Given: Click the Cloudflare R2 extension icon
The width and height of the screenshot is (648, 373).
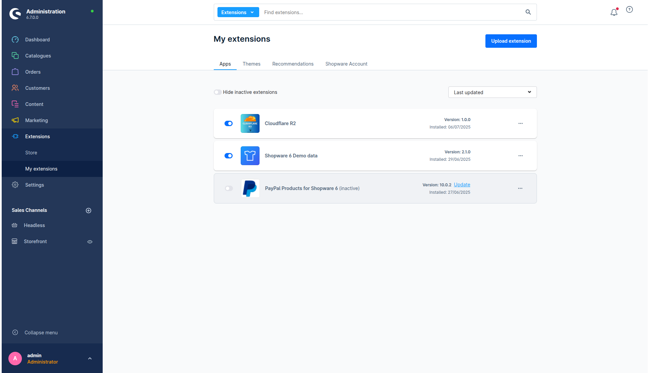Looking at the screenshot, I should (250, 123).
